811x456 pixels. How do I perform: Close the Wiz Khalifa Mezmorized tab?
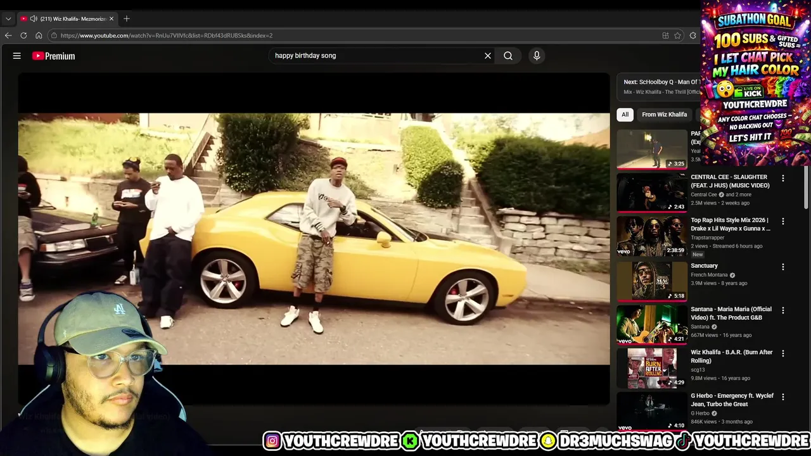tap(112, 18)
